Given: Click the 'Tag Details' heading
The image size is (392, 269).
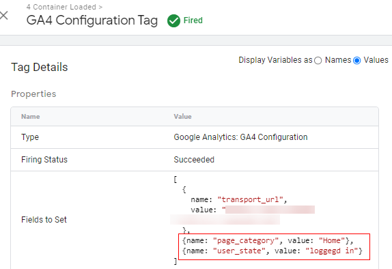Looking at the screenshot, I should tap(40, 67).
